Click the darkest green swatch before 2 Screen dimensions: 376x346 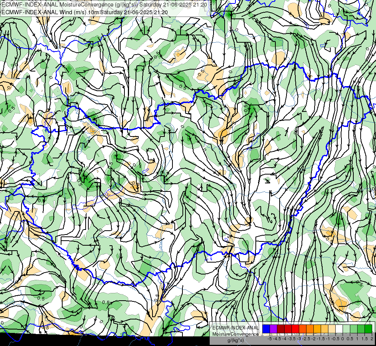tap(368, 329)
